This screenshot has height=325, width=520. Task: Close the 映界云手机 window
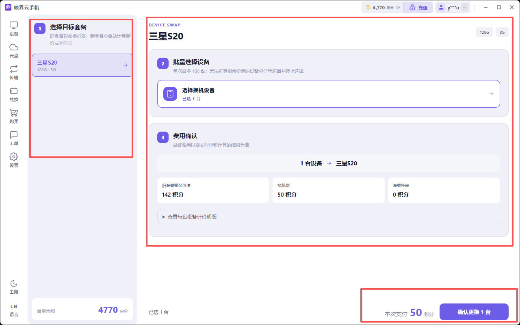[511, 7]
